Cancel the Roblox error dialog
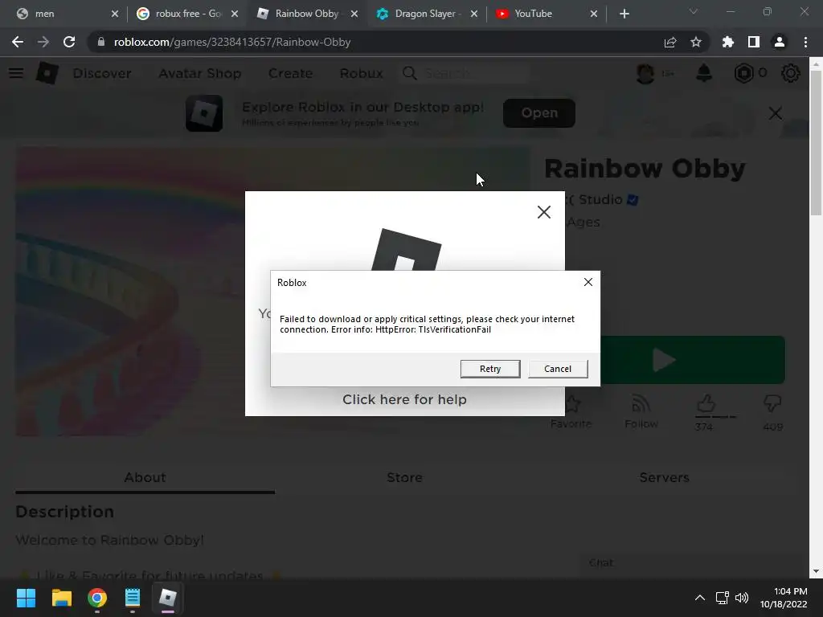The height and width of the screenshot is (617, 823). tap(558, 369)
